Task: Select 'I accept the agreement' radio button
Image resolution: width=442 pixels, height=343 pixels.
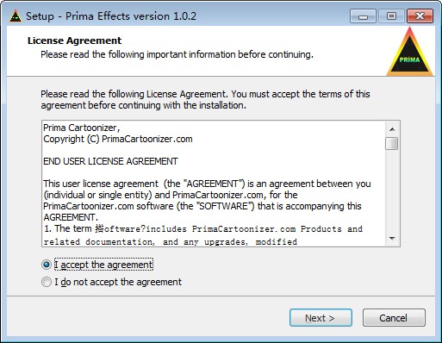Action: 47,265
